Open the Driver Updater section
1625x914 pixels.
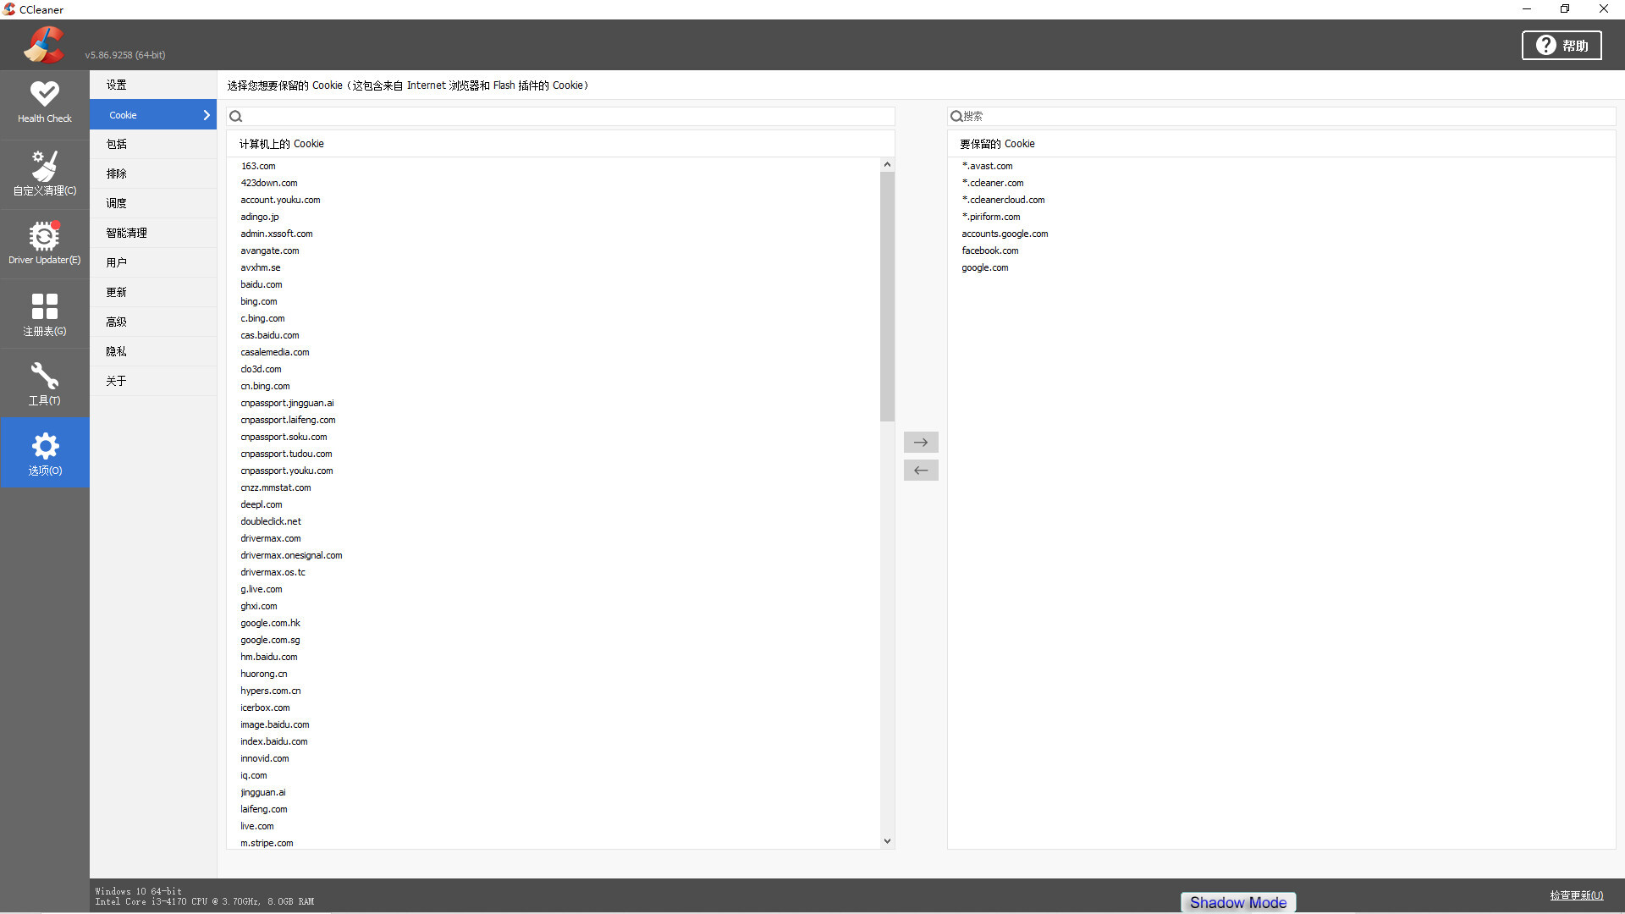pos(44,244)
